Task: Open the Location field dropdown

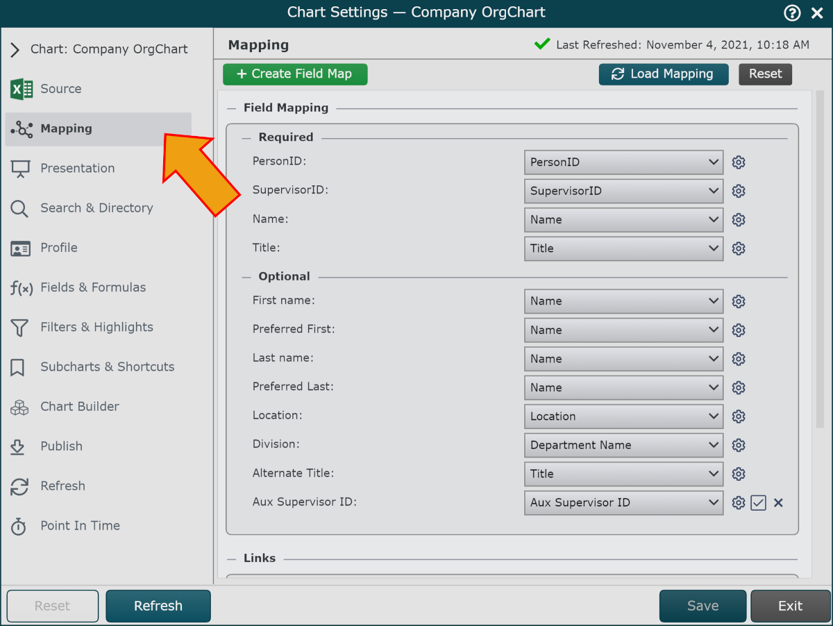Action: click(x=623, y=416)
